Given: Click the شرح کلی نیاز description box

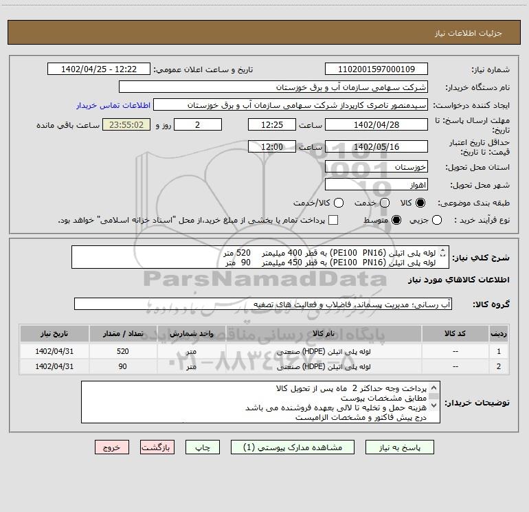Looking at the screenshot, I should pos(260,257).
